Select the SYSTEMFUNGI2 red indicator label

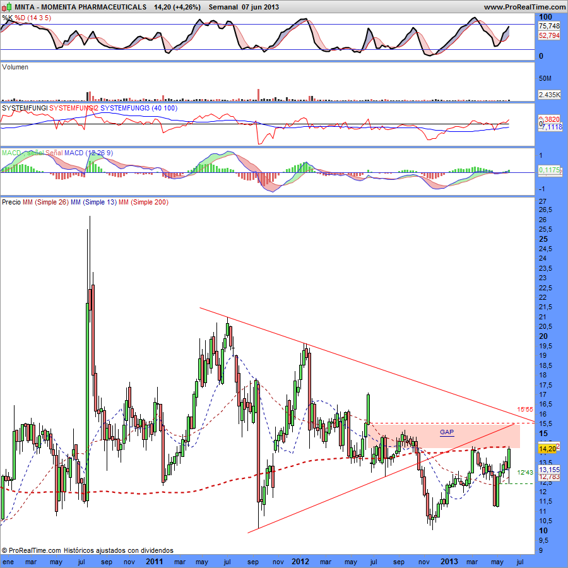coord(74,108)
